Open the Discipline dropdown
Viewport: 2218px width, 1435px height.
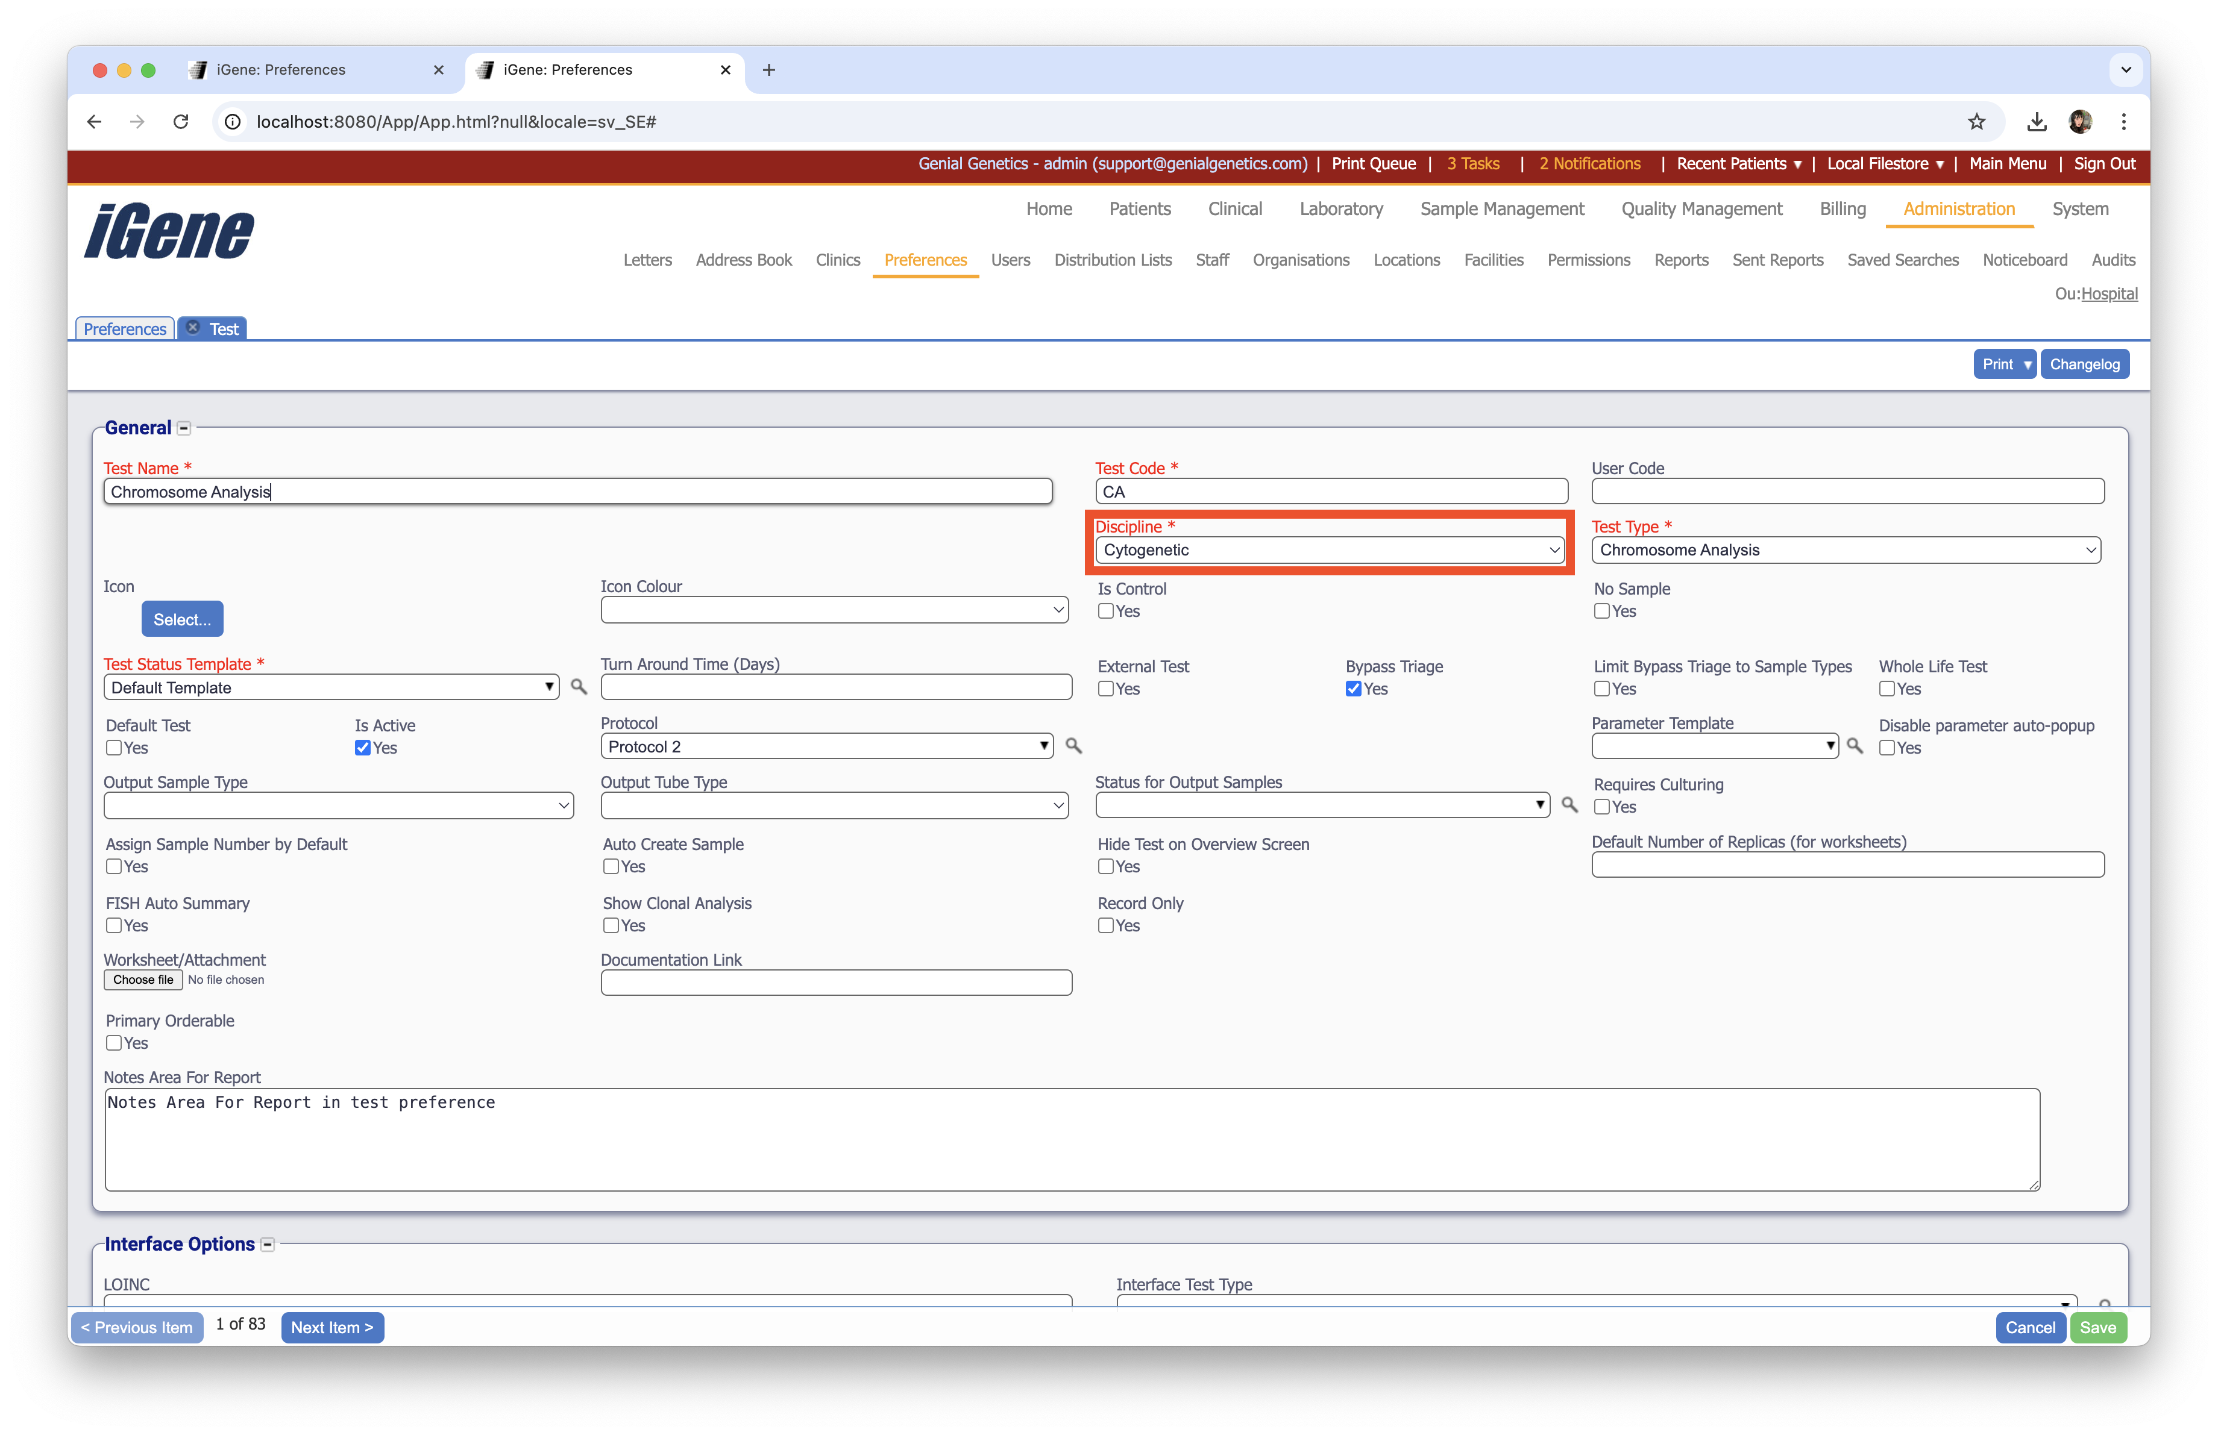pyautogui.click(x=1329, y=549)
